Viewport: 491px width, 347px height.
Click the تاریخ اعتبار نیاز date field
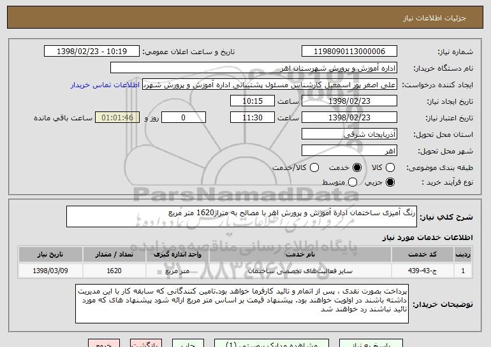point(349,118)
